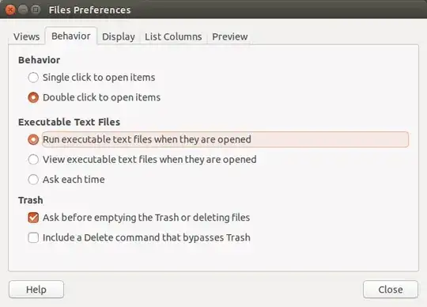This screenshot has width=427, height=307.
Task: Maximize the Files Preferences window
Action: (36, 9)
